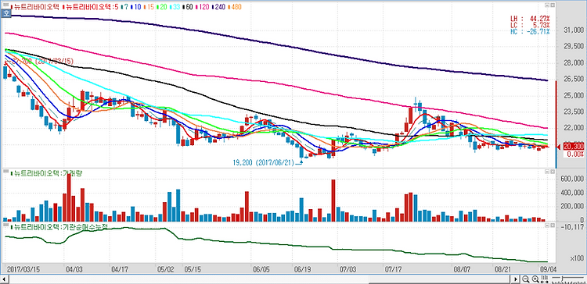The image size is (587, 284).
Task: Click the tall red volume bar before 07/03
Action: 333,201
